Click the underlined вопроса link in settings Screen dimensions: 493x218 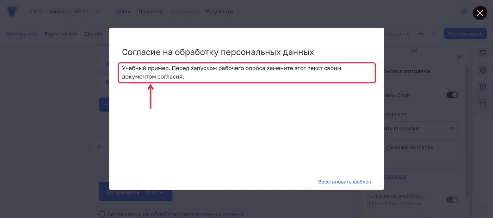[x=395, y=176]
